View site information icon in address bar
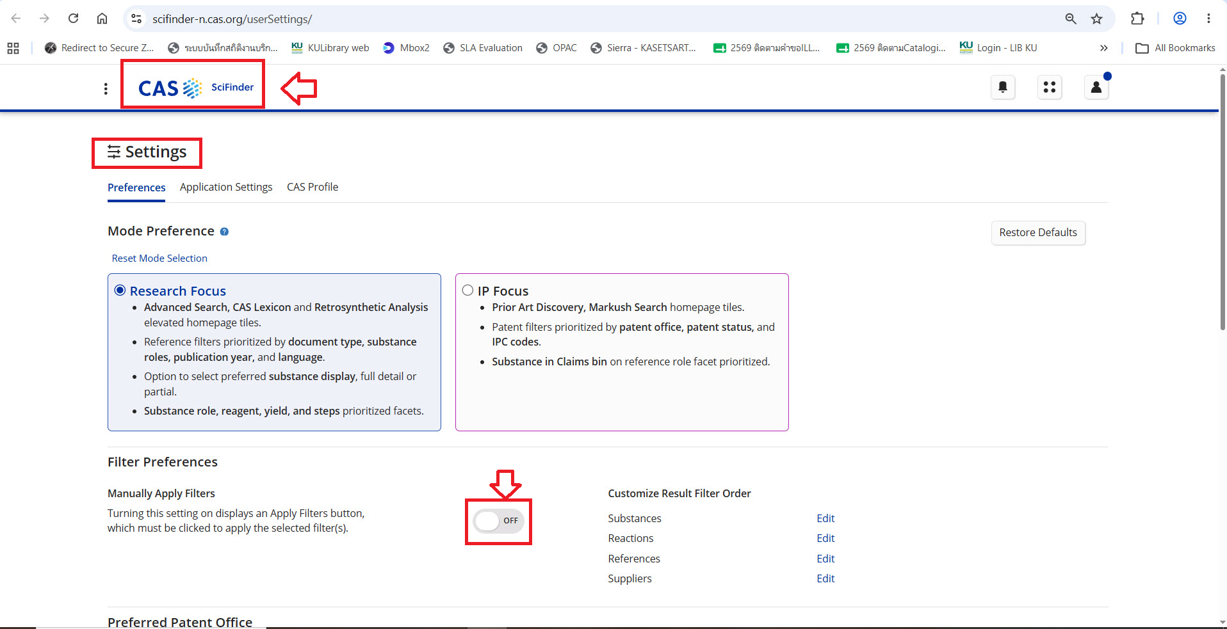 point(136,19)
